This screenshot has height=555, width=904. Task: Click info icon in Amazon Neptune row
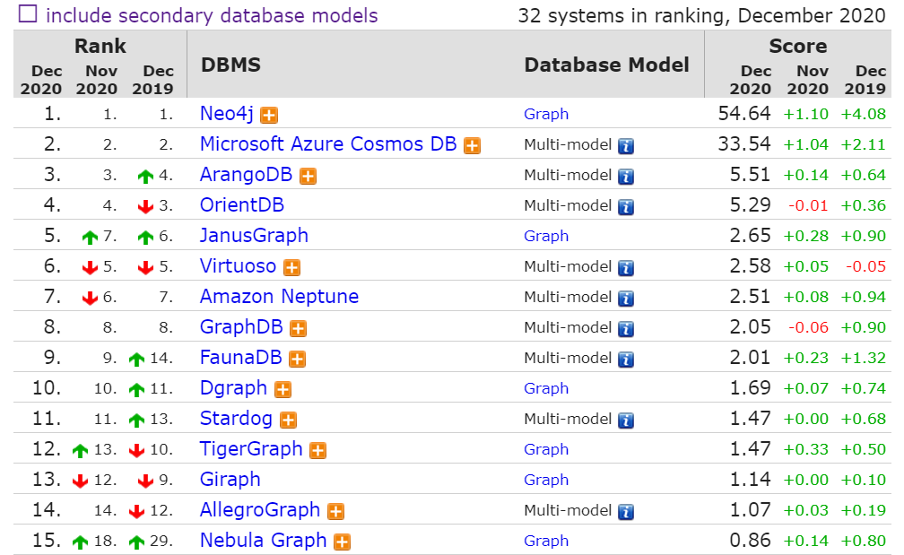point(626,298)
